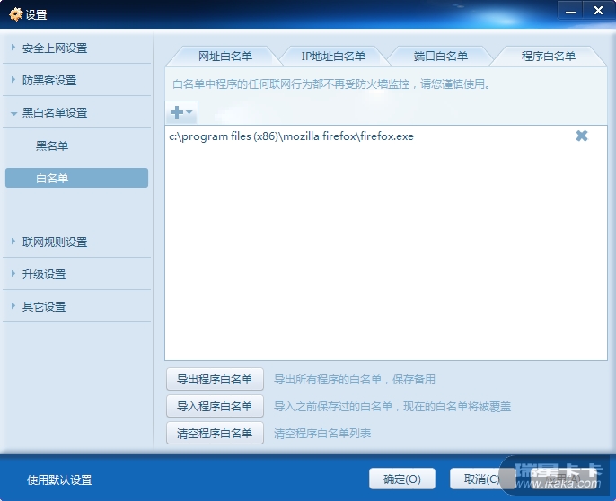Expand 升级设置 arrow
The image size is (616, 501).
(x=13, y=274)
